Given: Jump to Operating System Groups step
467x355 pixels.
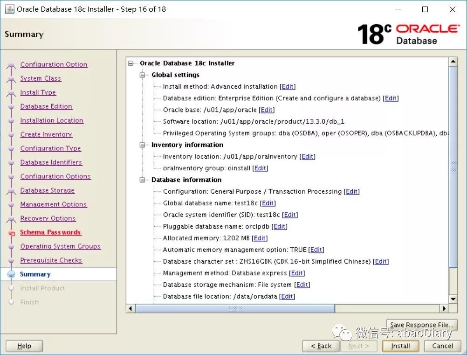Looking at the screenshot, I should click(61, 246).
